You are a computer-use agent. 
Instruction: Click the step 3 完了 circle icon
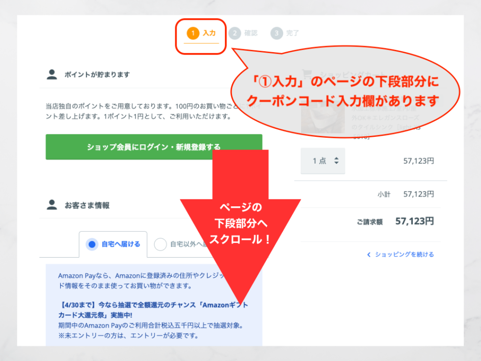click(x=276, y=33)
